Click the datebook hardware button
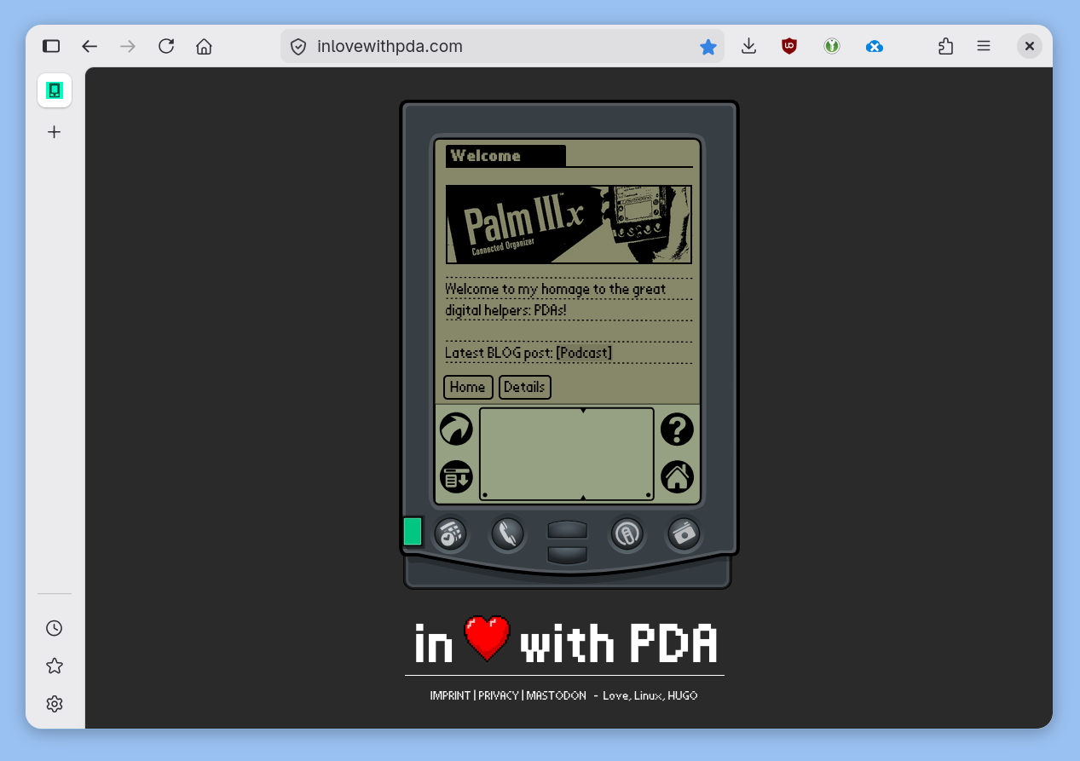Image resolution: width=1080 pixels, height=761 pixels. click(x=450, y=534)
